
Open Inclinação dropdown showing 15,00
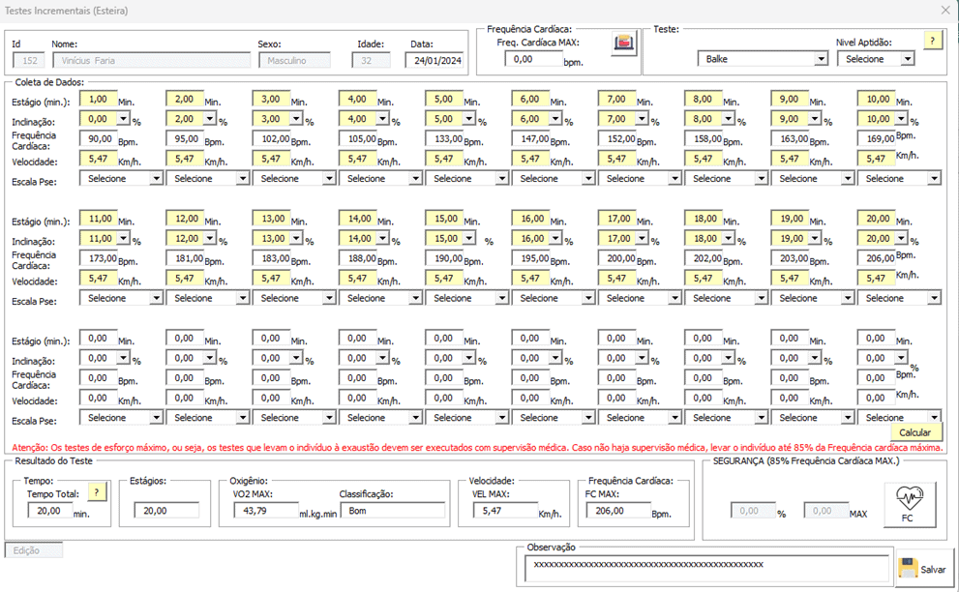click(x=469, y=239)
